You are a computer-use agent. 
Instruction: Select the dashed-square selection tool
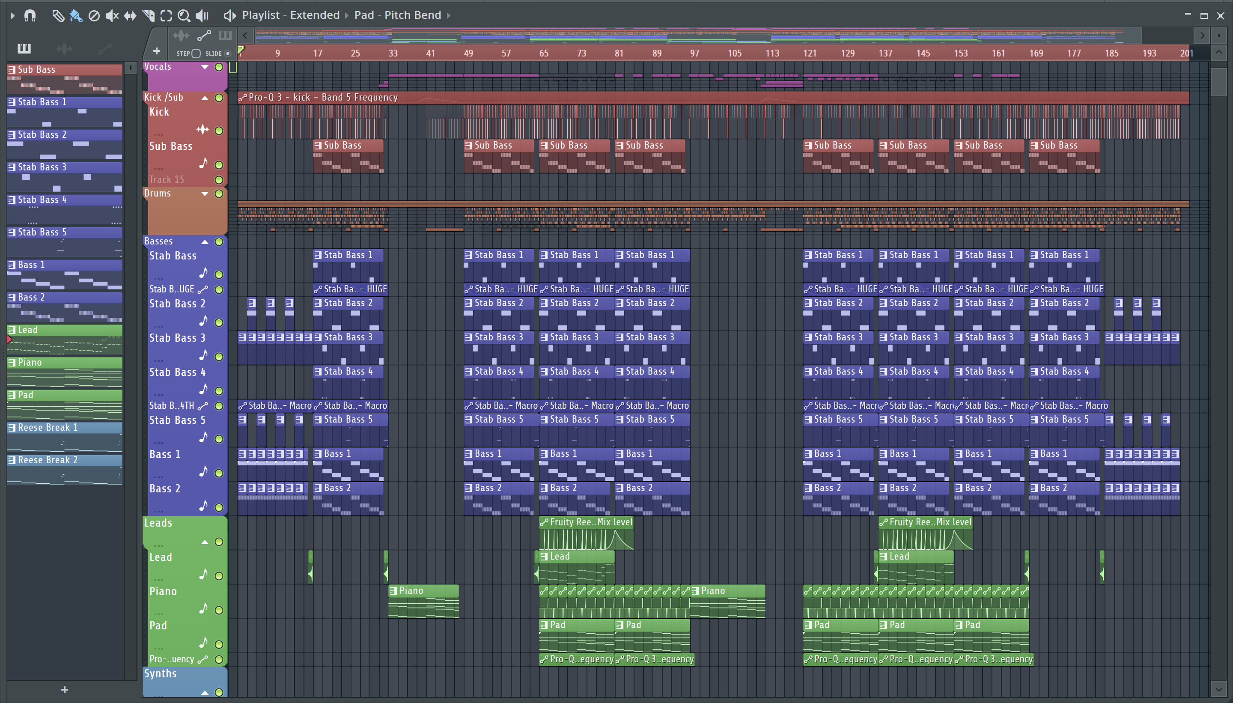pos(166,15)
